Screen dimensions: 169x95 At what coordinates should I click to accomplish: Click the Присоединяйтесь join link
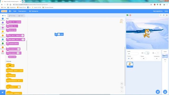(x=158, y=11)
